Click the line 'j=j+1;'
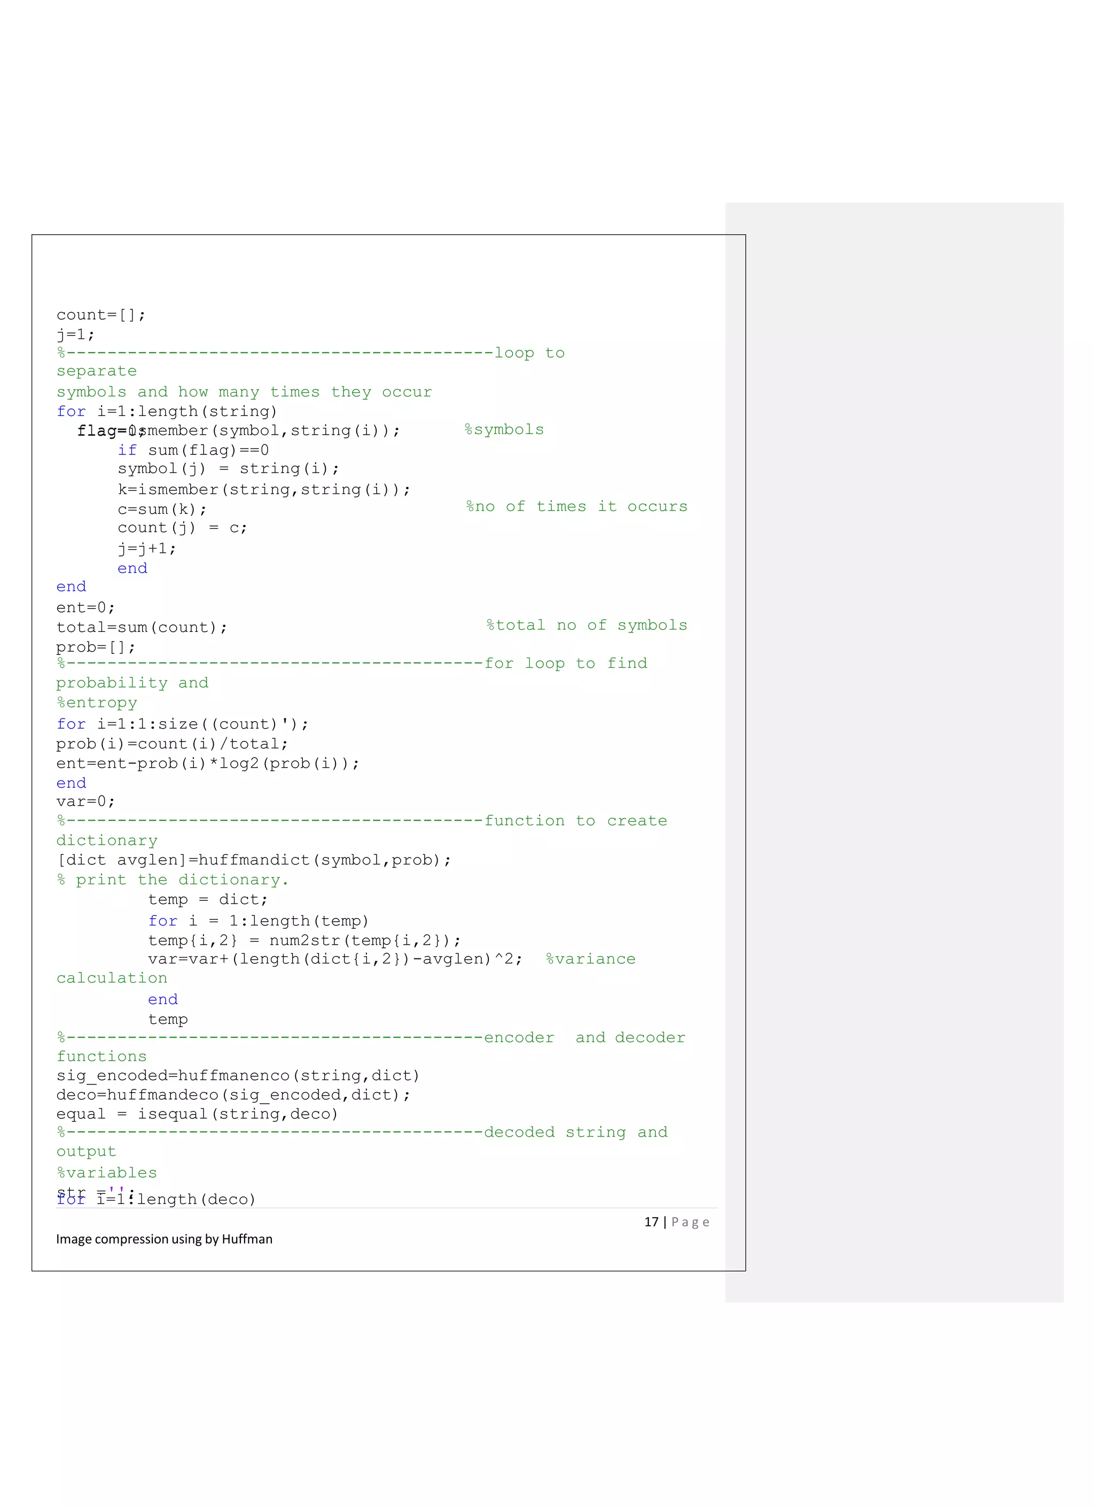The image size is (1094, 1507). [x=147, y=549]
